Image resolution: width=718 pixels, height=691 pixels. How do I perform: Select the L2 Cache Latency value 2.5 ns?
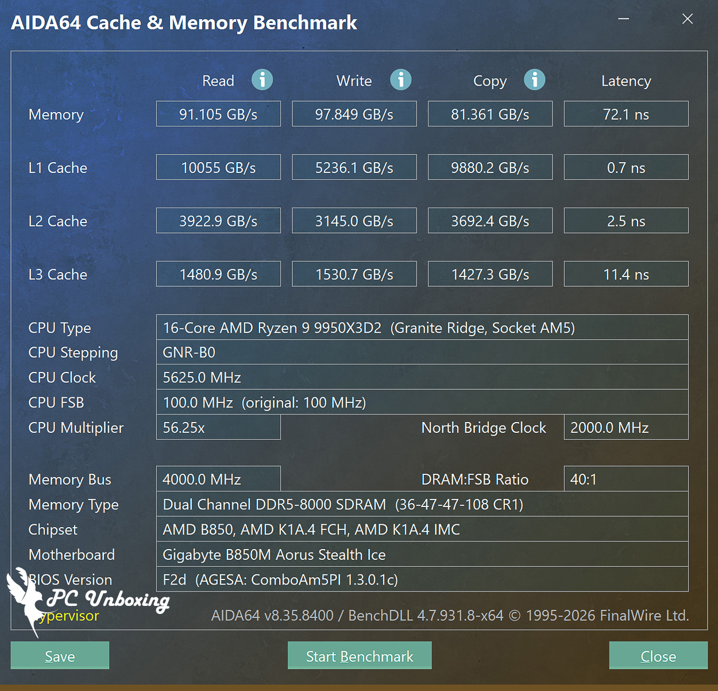point(626,221)
